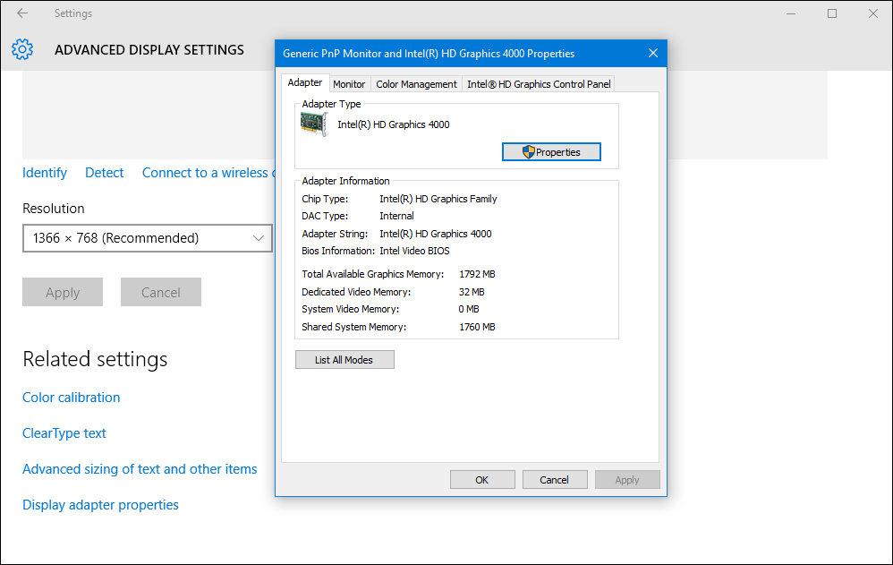Click Apply in the Properties dialog

pos(627,479)
